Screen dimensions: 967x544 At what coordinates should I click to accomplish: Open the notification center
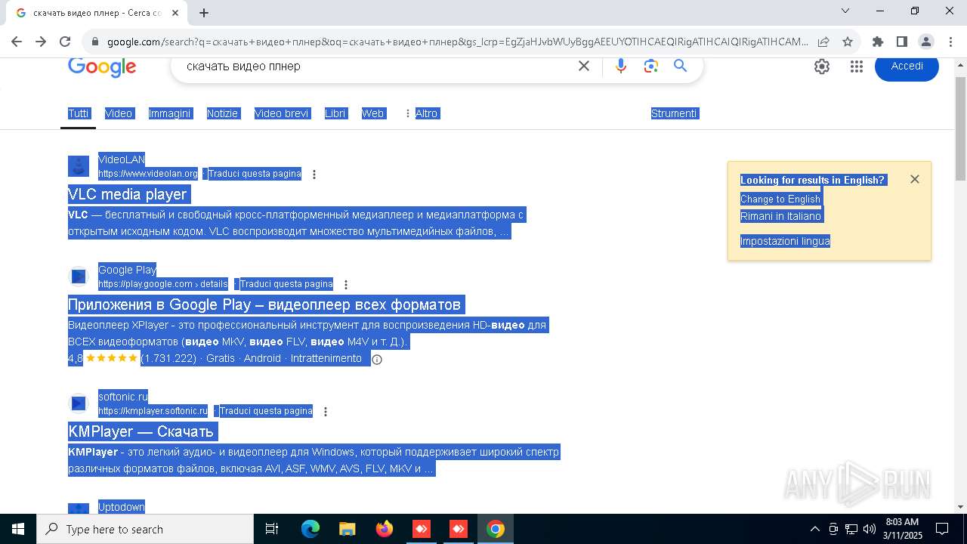(943, 529)
